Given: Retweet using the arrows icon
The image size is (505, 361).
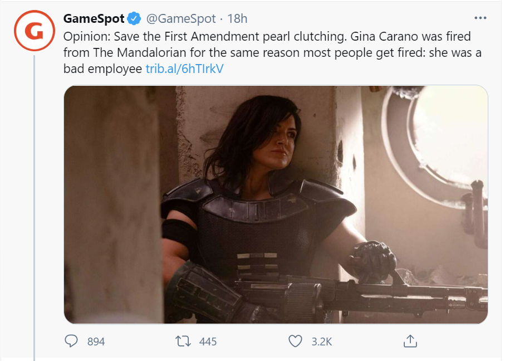Looking at the screenshot, I should [183, 341].
